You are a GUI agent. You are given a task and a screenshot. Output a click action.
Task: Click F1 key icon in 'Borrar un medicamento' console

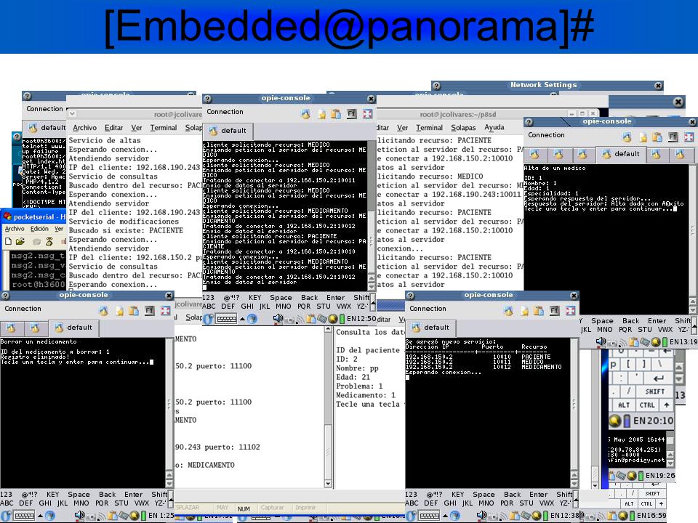pyautogui.click(x=150, y=311)
